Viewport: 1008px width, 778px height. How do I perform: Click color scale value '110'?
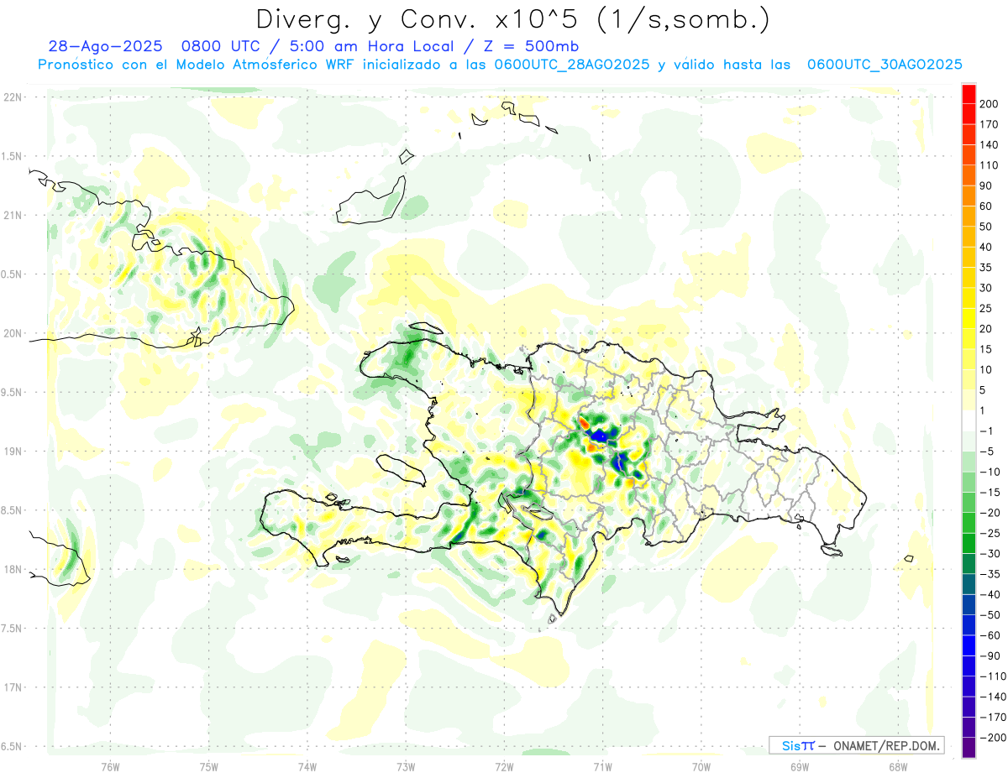[x=989, y=165]
